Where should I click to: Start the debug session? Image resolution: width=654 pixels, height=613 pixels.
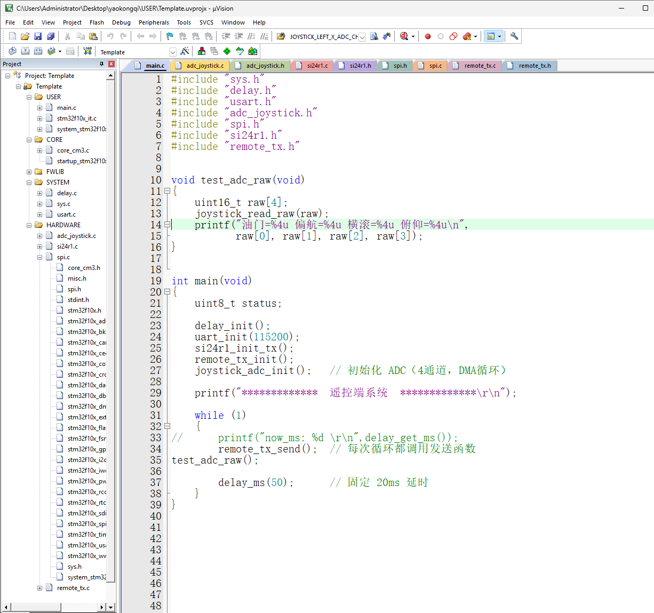click(x=404, y=36)
